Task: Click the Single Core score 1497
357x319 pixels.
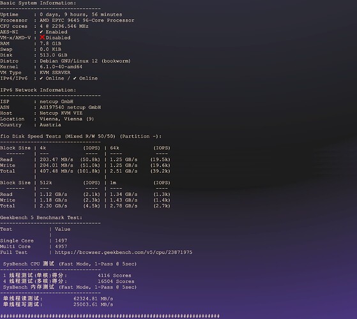Action: tap(61, 241)
